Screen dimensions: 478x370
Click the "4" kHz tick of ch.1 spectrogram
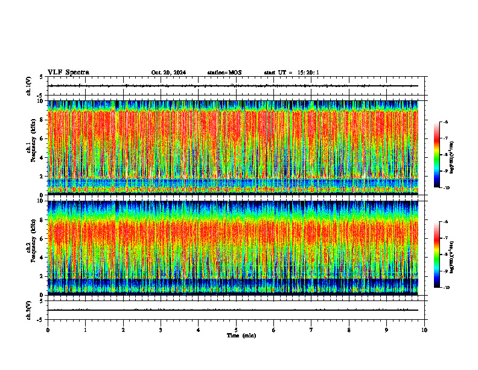coord(42,158)
